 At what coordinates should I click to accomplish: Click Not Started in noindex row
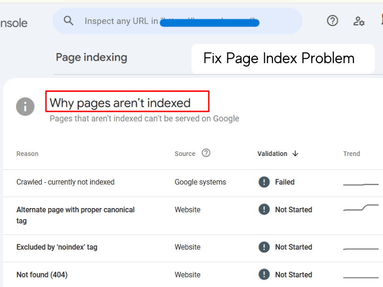click(293, 247)
